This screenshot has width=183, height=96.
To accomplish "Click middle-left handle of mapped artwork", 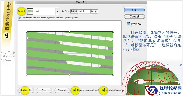I will [27, 53].
